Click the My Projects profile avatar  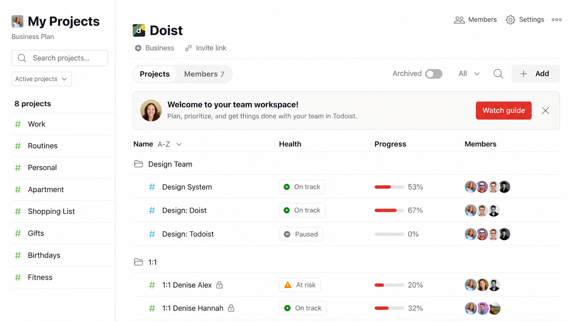point(17,21)
